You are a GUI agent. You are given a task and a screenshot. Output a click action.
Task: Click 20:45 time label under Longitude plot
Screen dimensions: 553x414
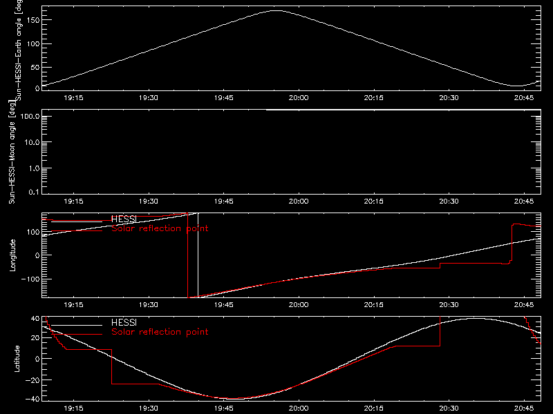point(524,304)
